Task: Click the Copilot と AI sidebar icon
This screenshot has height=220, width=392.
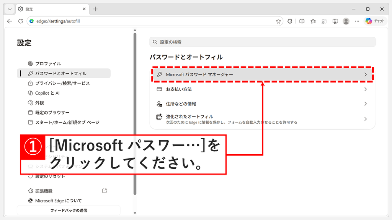Action: point(30,93)
